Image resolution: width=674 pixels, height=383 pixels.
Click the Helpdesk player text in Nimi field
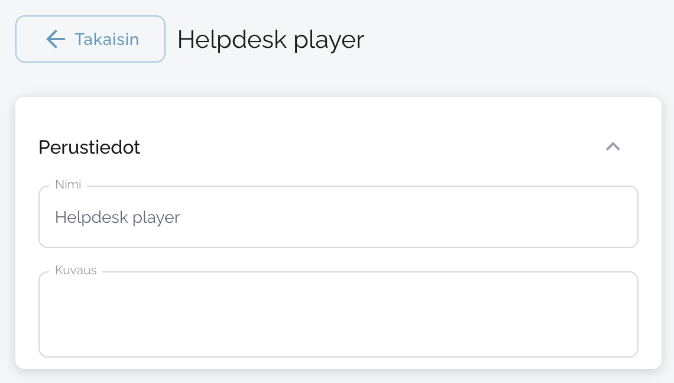coord(117,218)
